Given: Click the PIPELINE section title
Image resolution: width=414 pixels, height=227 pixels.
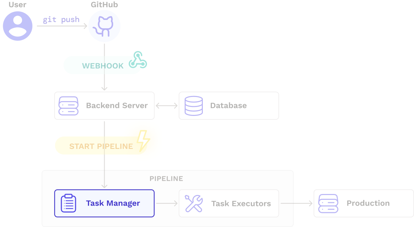Looking at the screenshot, I should [167, 179].
